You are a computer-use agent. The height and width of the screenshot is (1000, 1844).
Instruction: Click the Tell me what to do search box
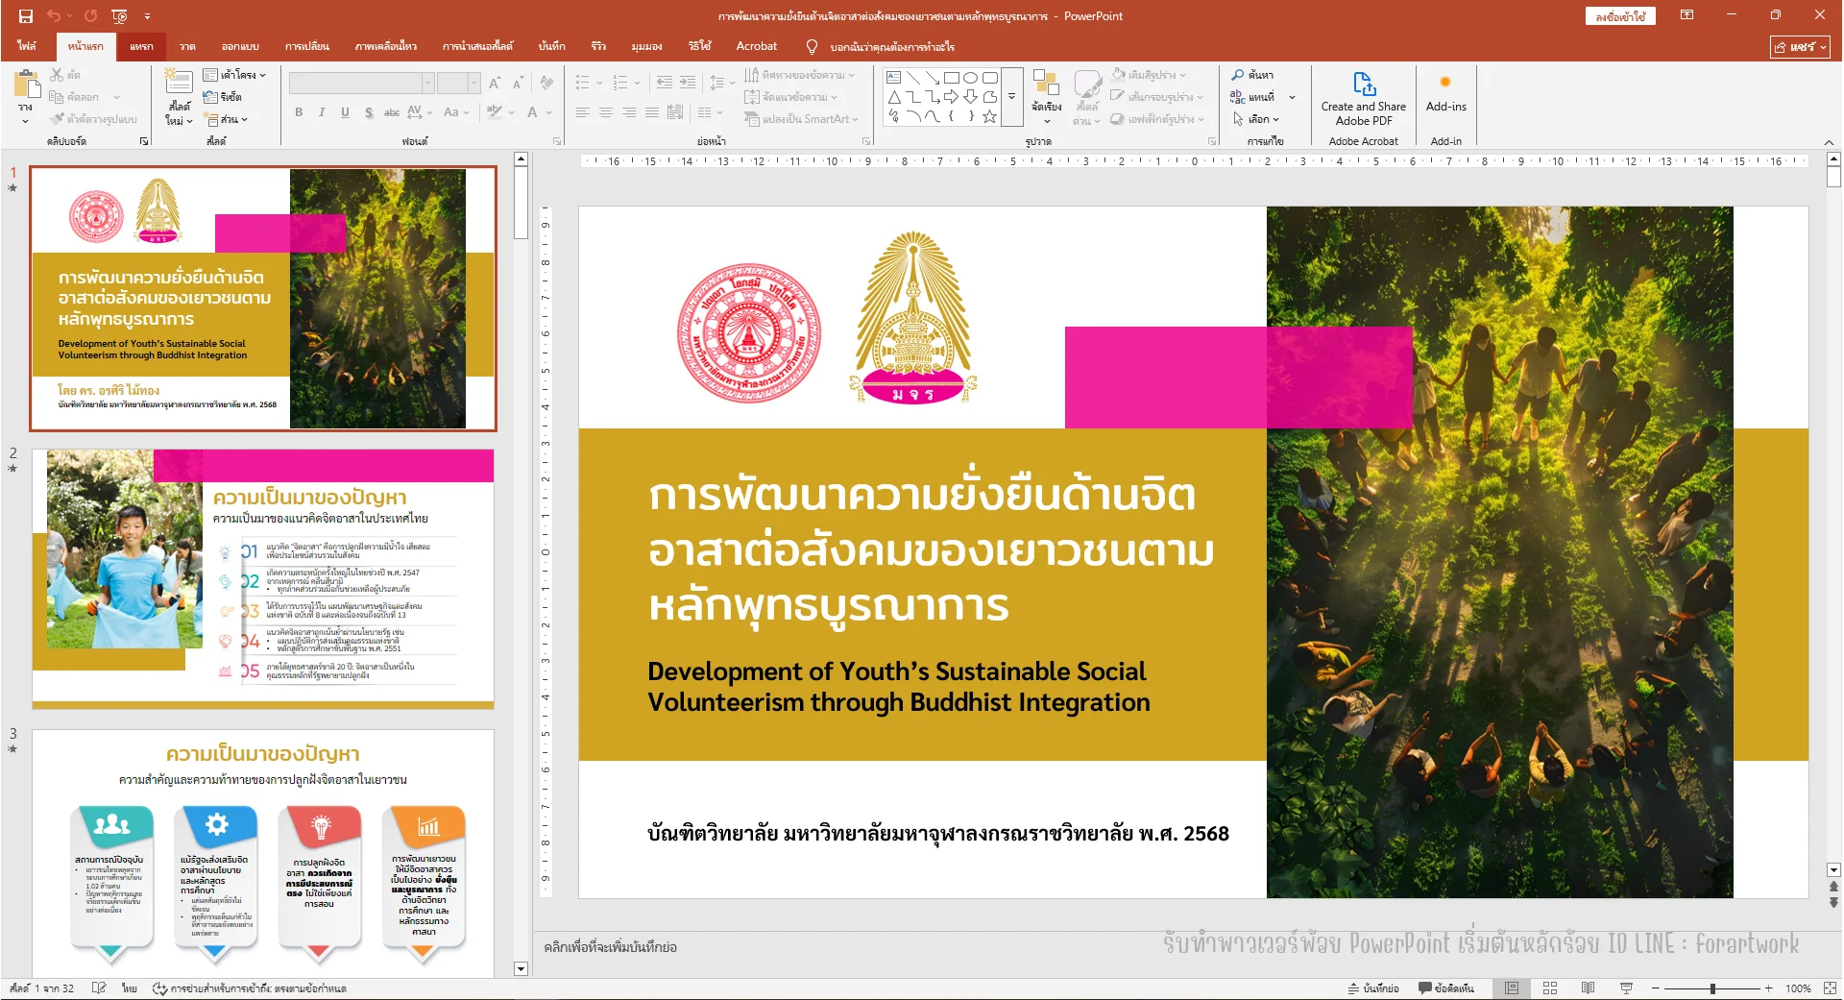coord(881,46)
